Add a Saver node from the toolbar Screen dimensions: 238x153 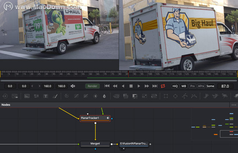point(15,96)
